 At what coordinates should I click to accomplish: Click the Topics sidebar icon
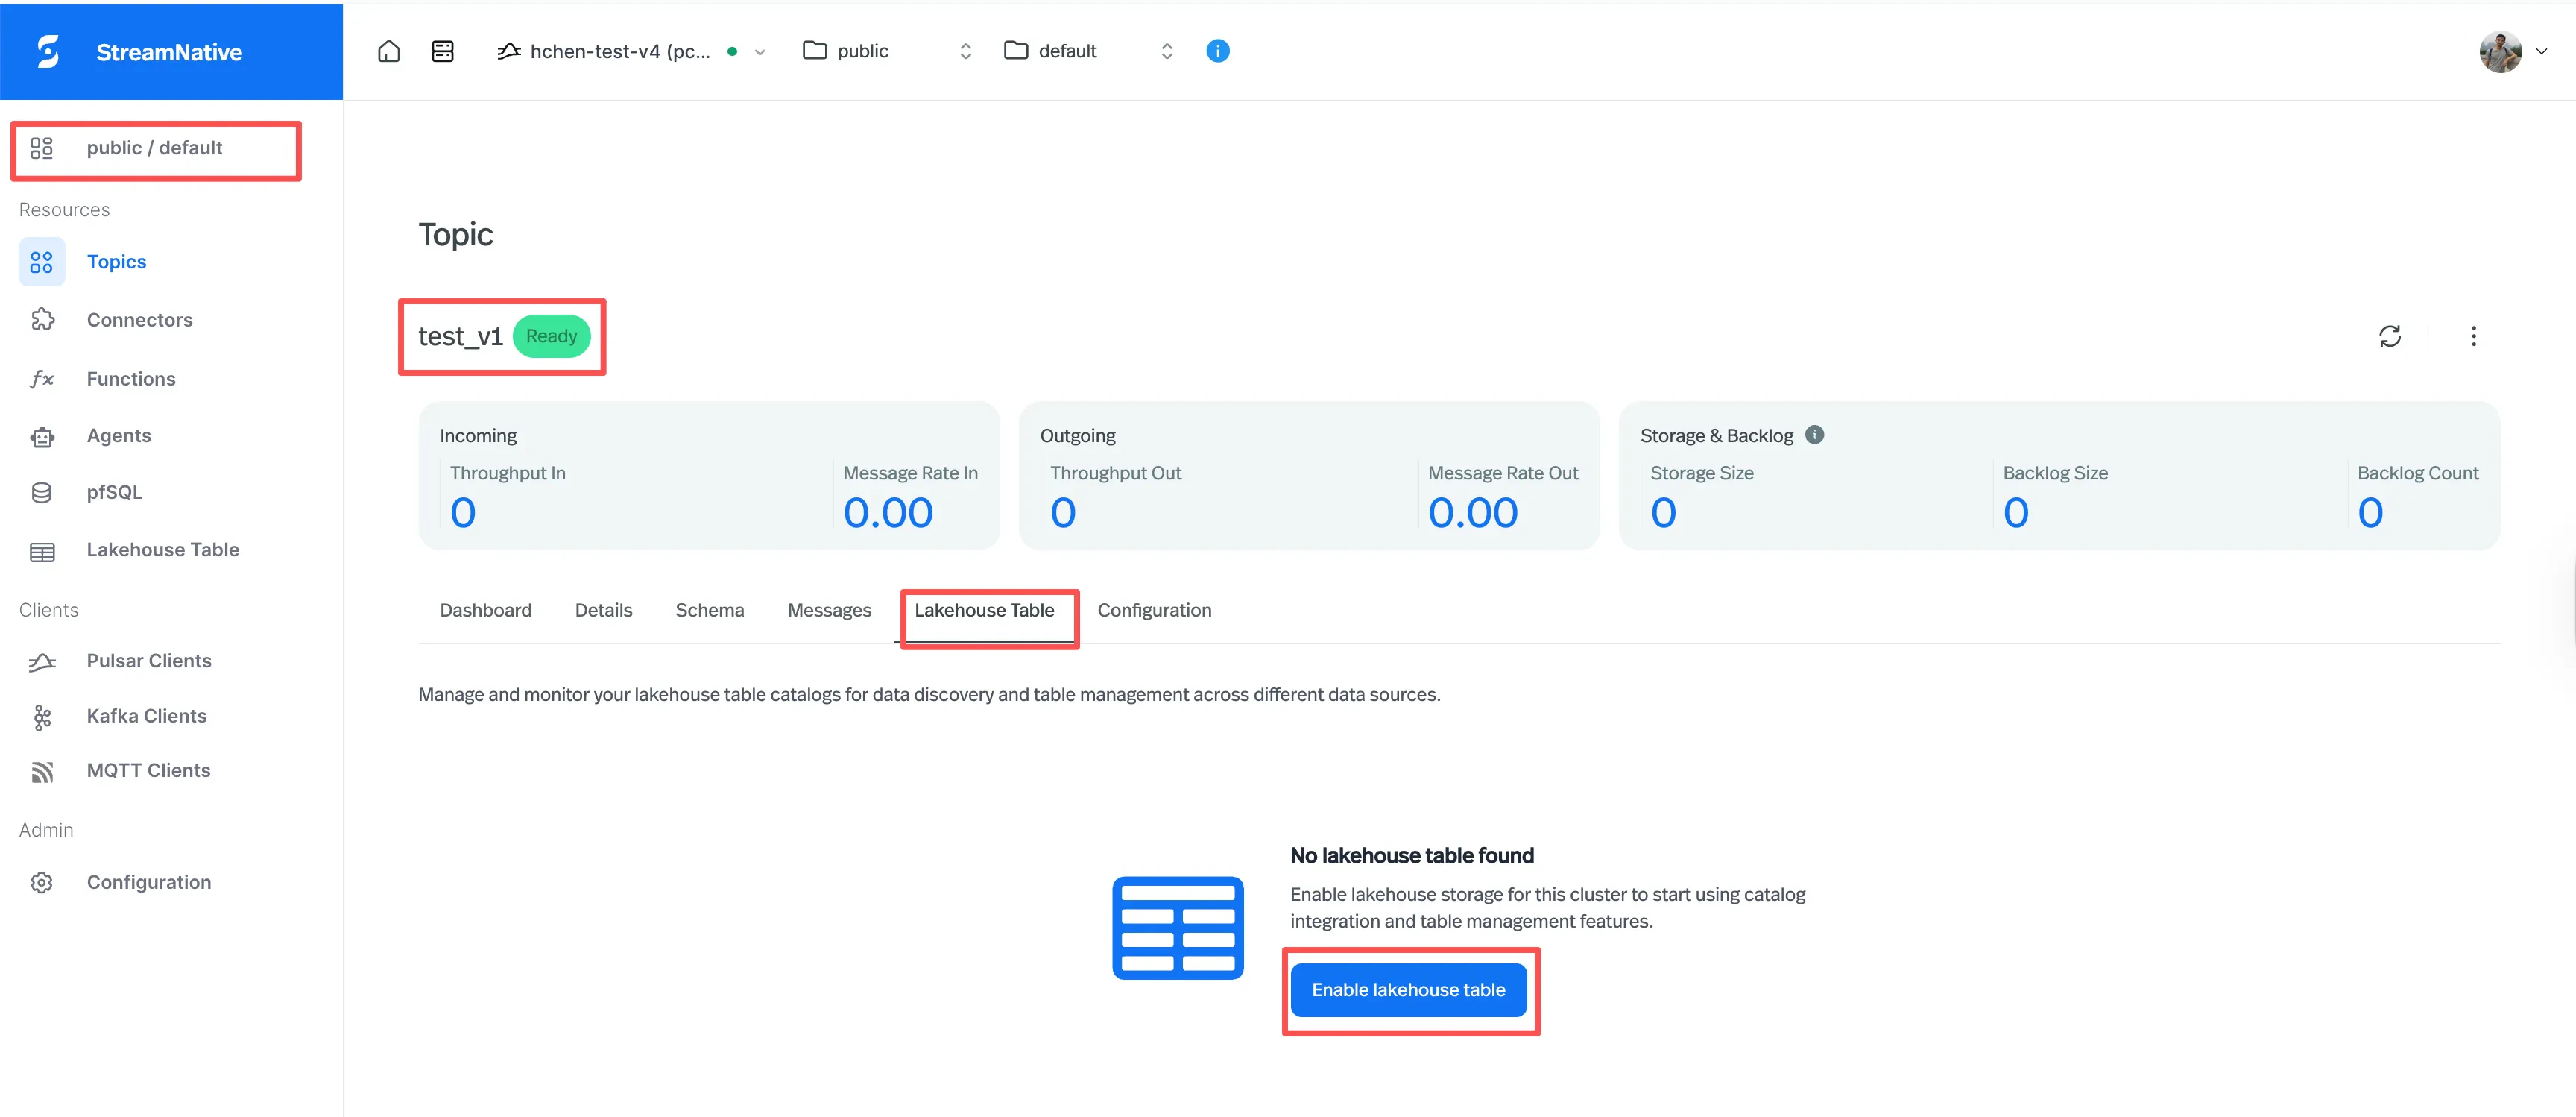pos(42,262)
